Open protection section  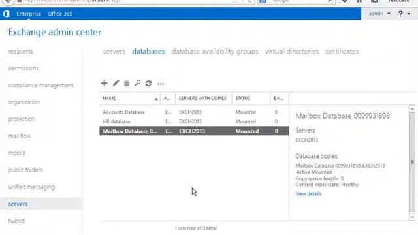[x=22, y=119]
